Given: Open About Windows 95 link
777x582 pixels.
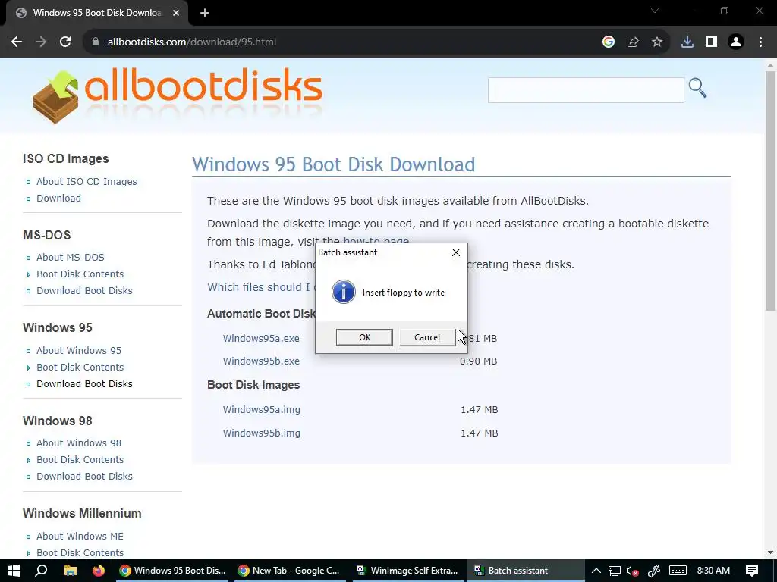Looking at the screenshot, I should [x=79, y=350].
